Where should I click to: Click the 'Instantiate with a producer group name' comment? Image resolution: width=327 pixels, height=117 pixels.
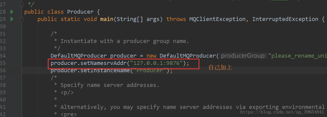(x=125, y=41)
